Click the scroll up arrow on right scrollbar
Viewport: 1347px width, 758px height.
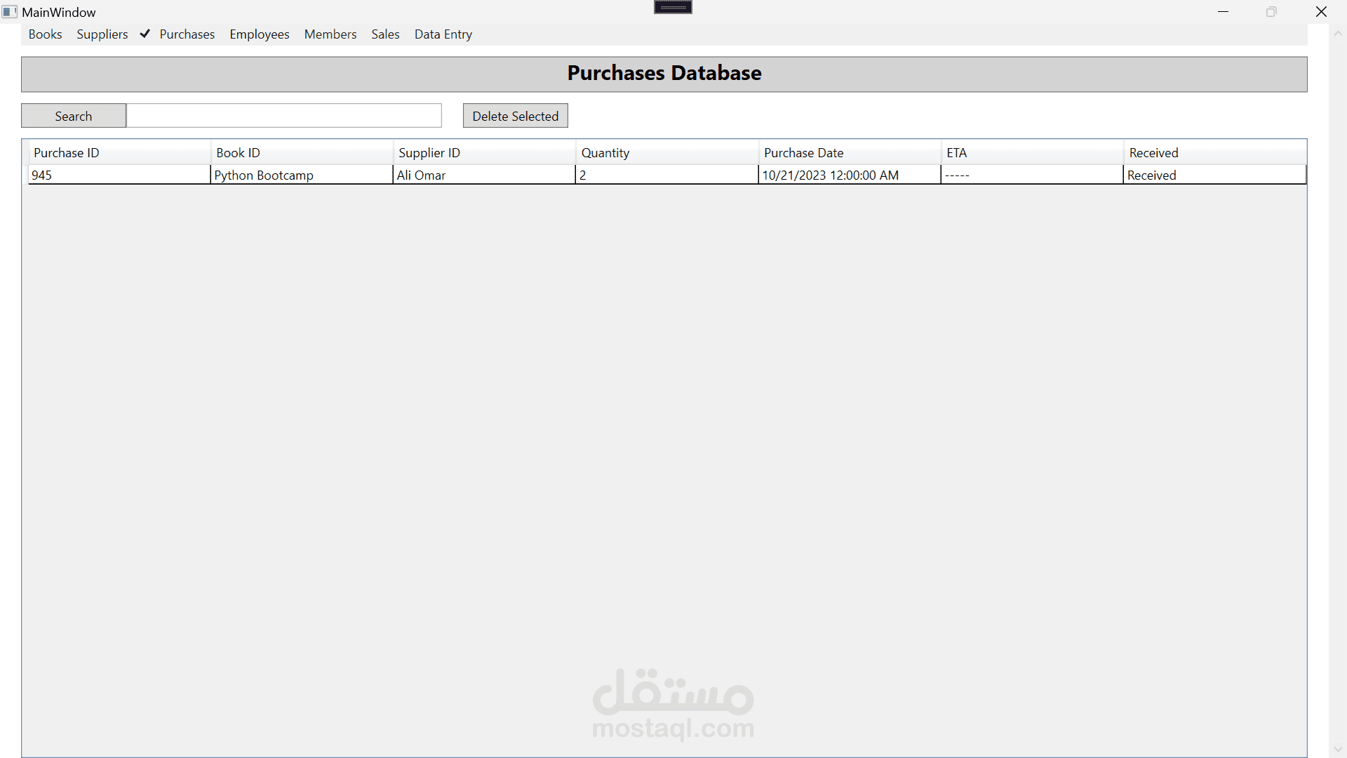[x=1337, y=34]
